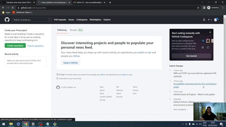Click the 'watch' link in news feed text
The height and width of the screenshot is (127, 226).
pyautogui.click(x=141, y=53)
